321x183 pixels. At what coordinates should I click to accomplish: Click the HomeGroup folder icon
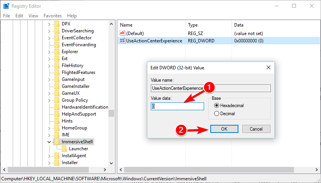click(57, 128)
